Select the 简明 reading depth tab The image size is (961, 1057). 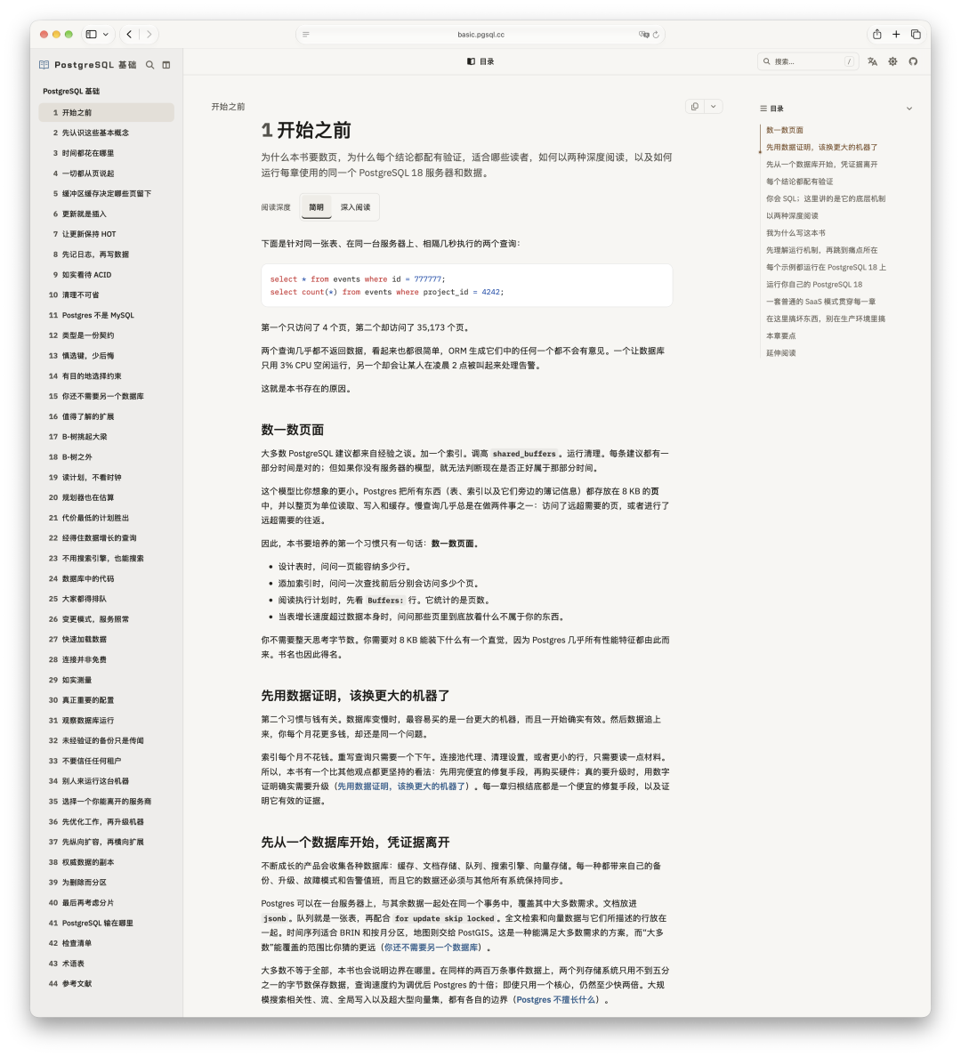316,207
